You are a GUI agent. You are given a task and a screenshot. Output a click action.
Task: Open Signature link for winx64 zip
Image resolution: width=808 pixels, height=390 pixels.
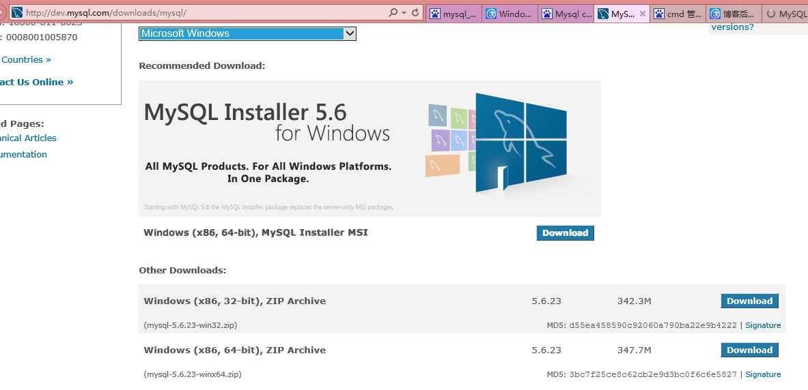pyautogui.click(x=763, y=374)
